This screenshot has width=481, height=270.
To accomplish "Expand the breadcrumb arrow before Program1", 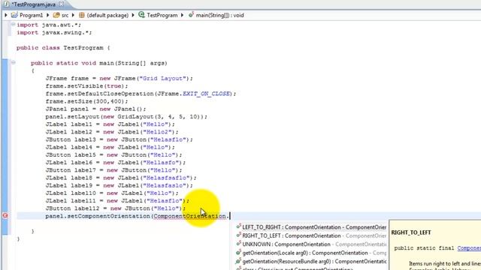I will [6, 15].
